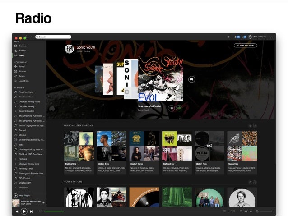Skip to previous track in bottom bar
Image resolution: width=288 pixels, height=216 pixels.
point(17,211)
